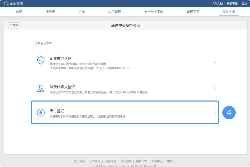Click the person icon for 法定代表人验证
Viewport: 250px width, 167px height.
[x=41, y=89]
